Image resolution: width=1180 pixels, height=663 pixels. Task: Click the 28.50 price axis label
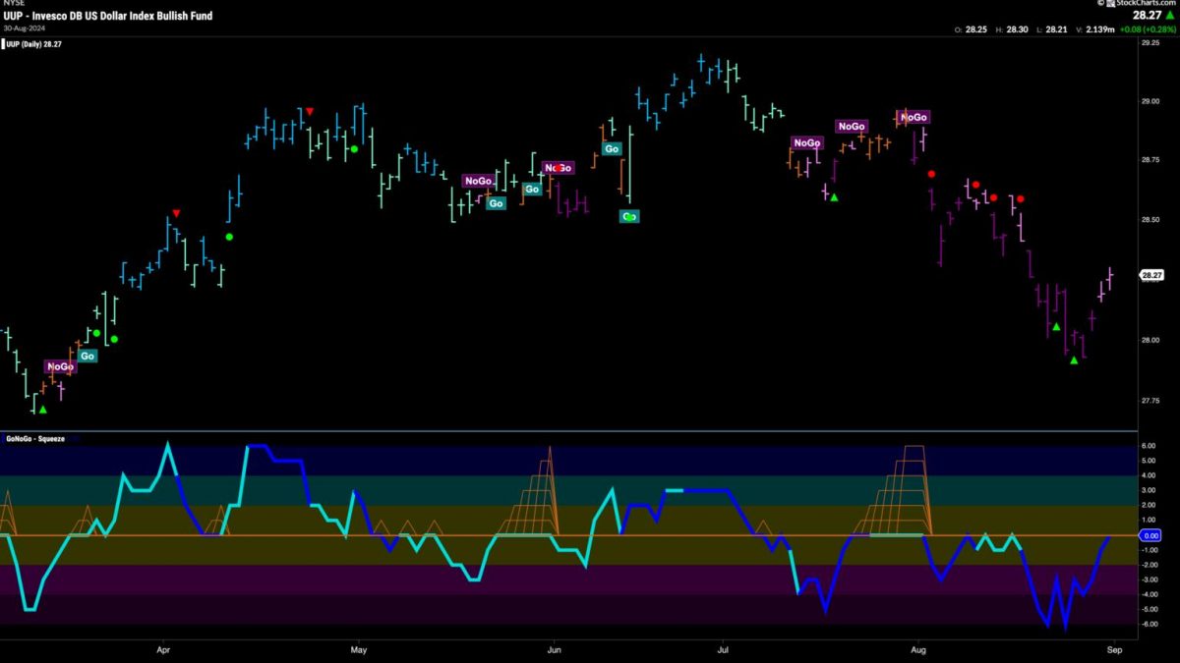pos(1152,220)
